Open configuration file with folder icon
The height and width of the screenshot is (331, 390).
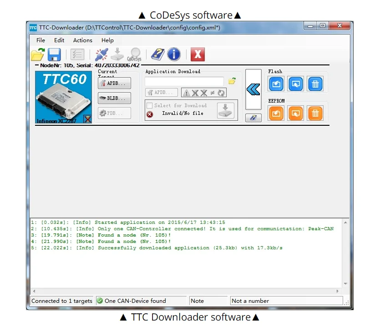coord(38,54)
